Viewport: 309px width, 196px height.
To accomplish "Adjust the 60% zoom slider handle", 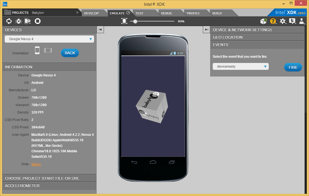I will click(135, 21).
